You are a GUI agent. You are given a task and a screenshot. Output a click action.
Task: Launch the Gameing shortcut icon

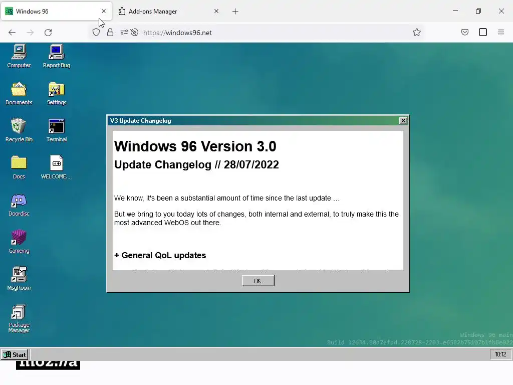click(19, 242)
